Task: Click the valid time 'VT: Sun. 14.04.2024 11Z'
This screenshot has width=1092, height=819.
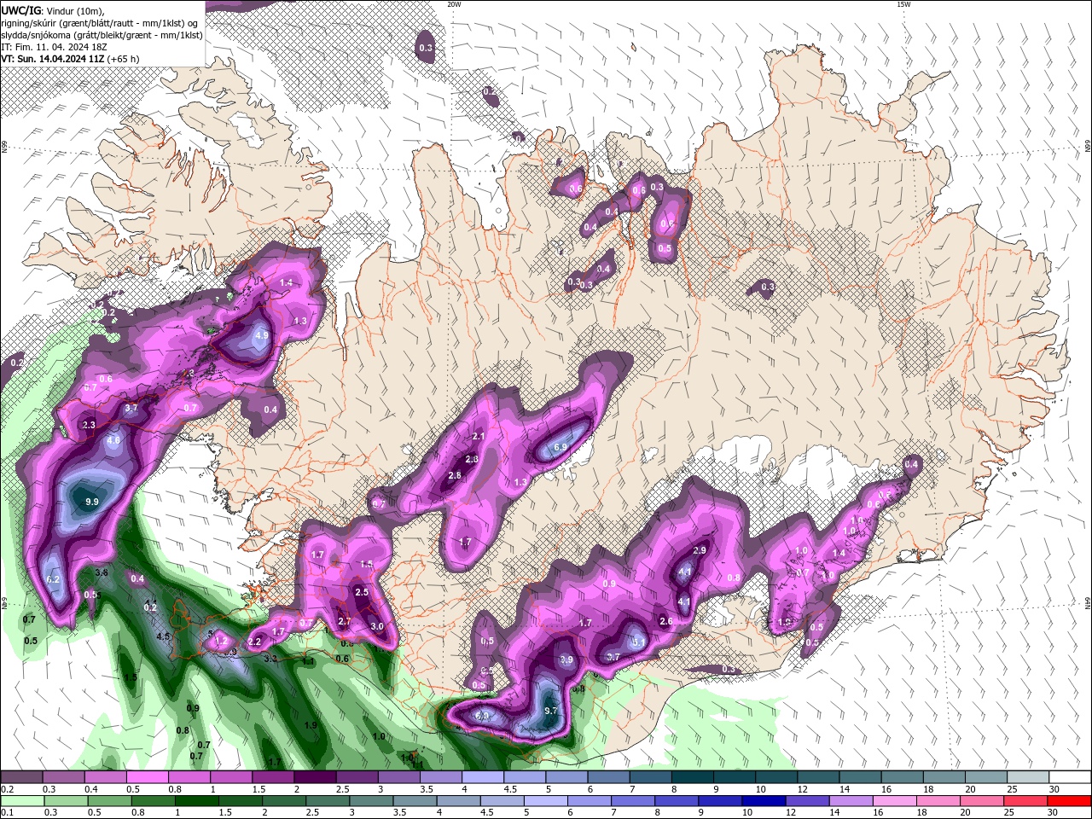Action: [53, 59]
